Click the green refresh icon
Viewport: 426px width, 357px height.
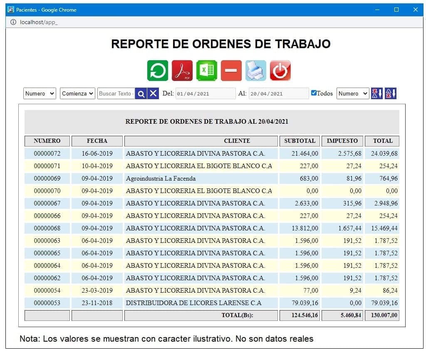point(158,71)
